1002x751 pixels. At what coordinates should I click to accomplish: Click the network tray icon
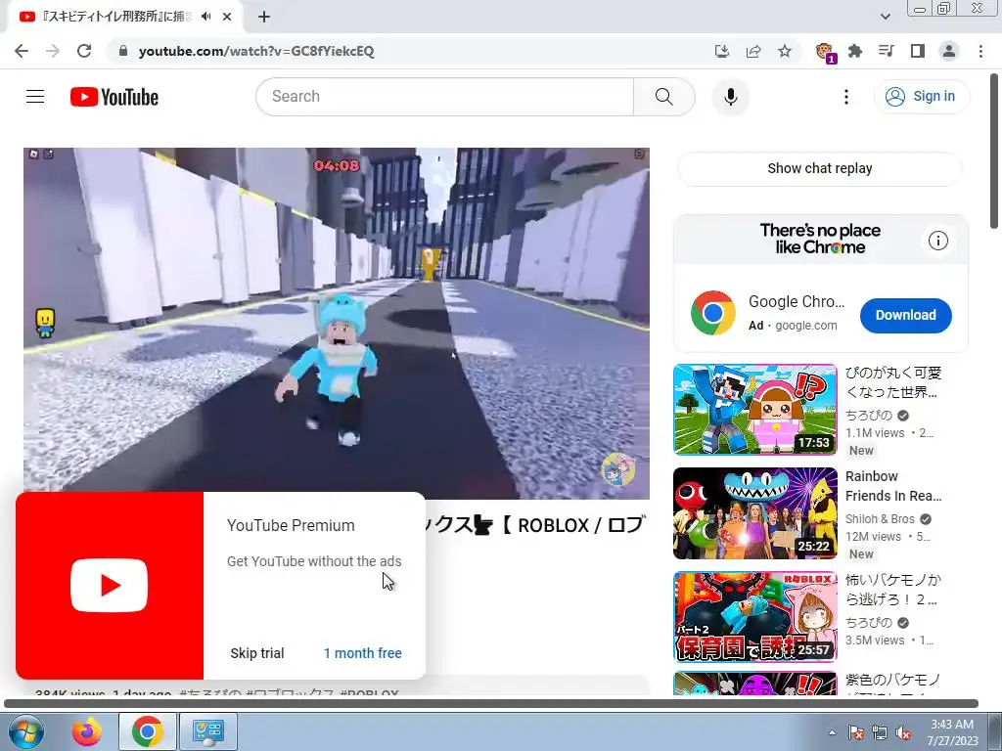[880, 732]
